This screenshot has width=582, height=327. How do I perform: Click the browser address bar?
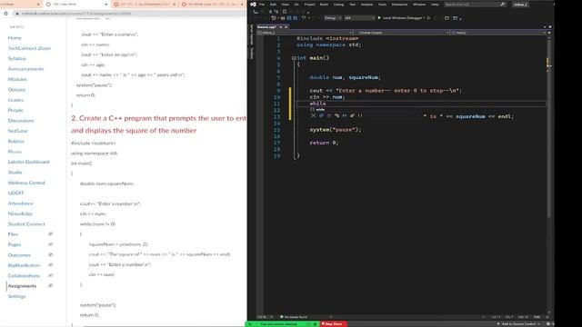130,14
